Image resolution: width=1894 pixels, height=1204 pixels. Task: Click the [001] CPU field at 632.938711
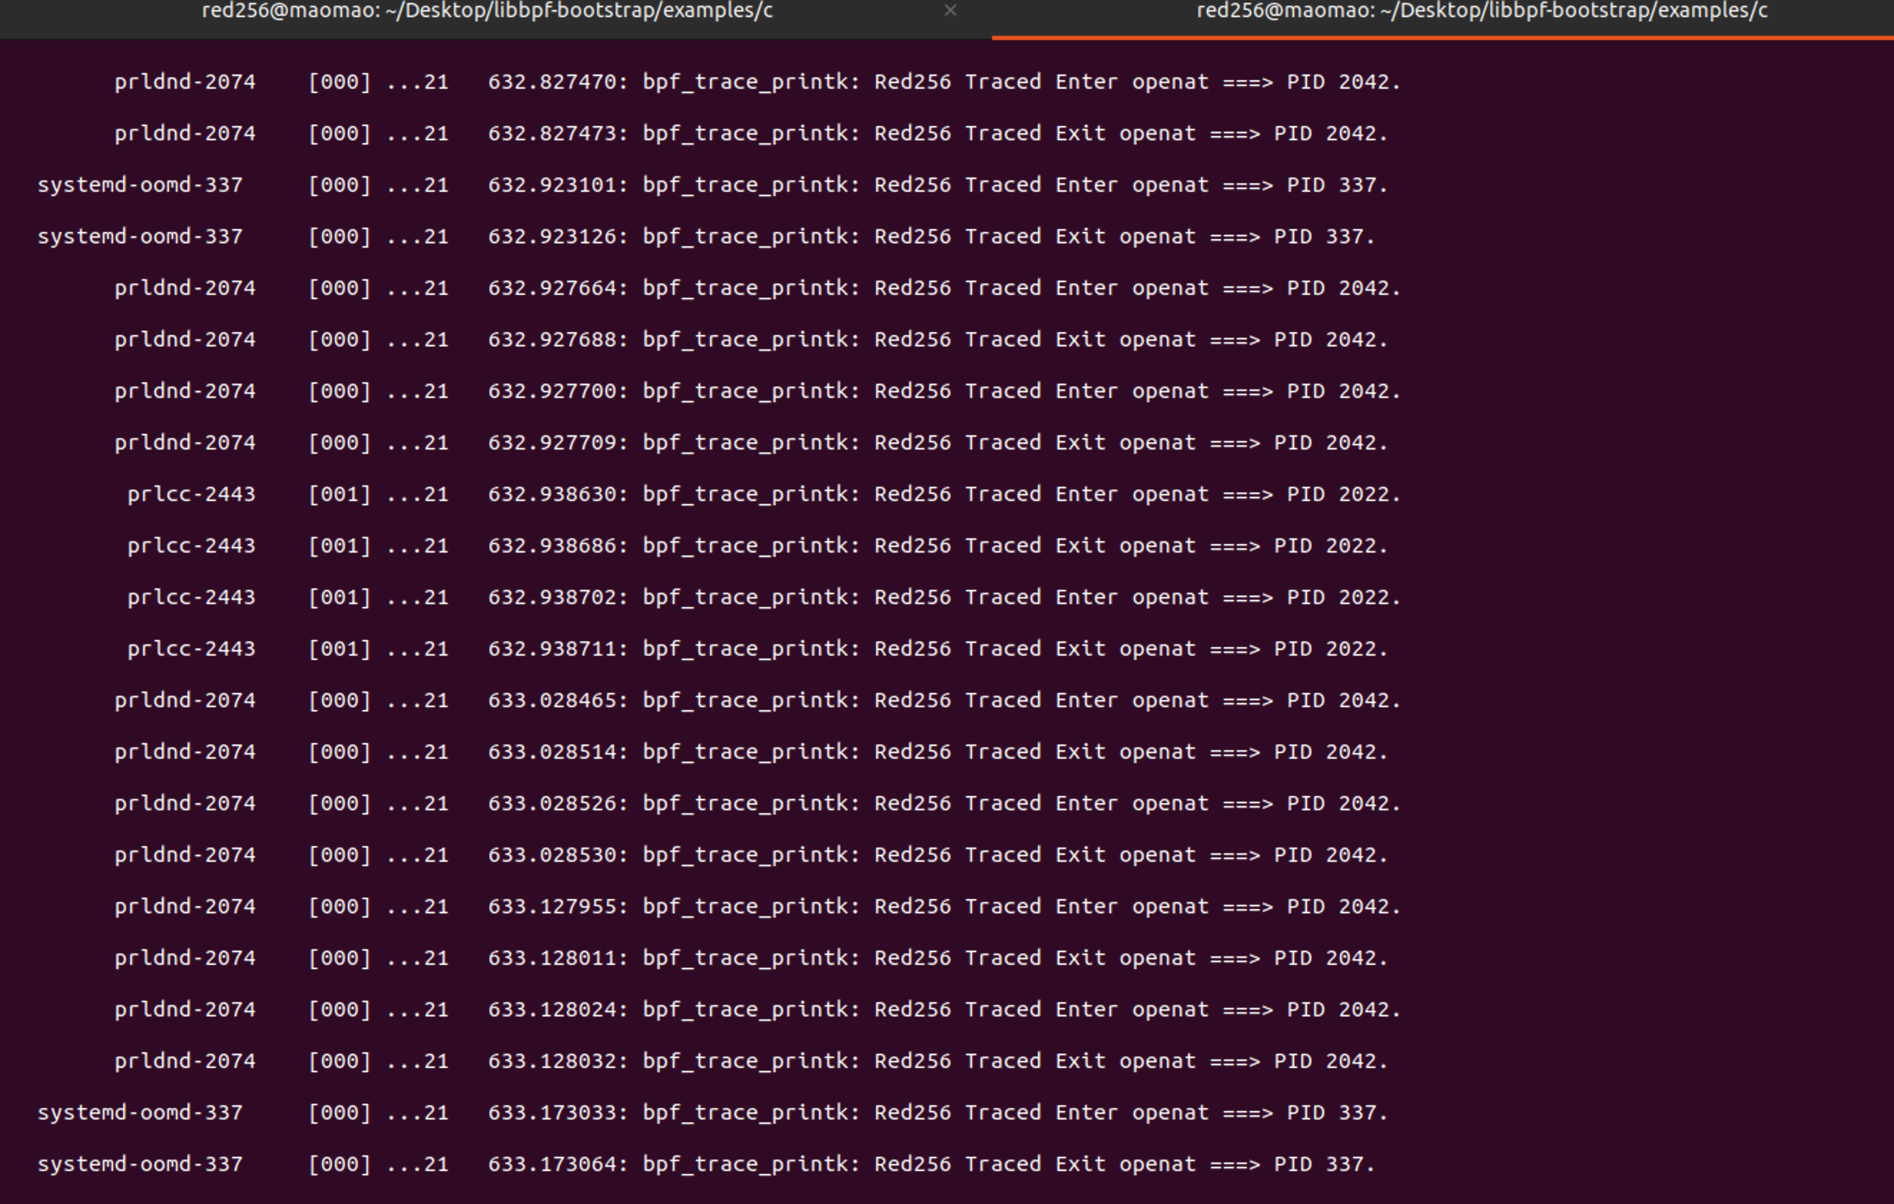tap(339, 649)
